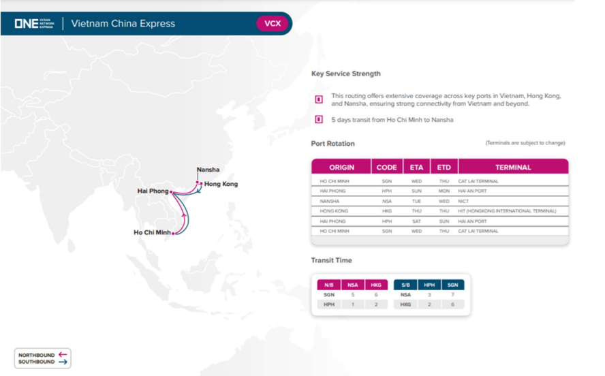Click the Northbound pink arrow in the legend
Viewport: 605px width, 376px height.
click(x=63, y=354)
